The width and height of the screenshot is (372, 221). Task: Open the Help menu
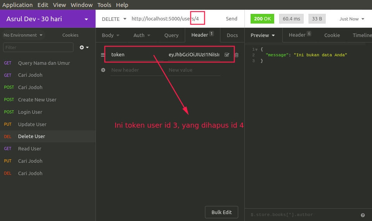(x=122, y=5)
